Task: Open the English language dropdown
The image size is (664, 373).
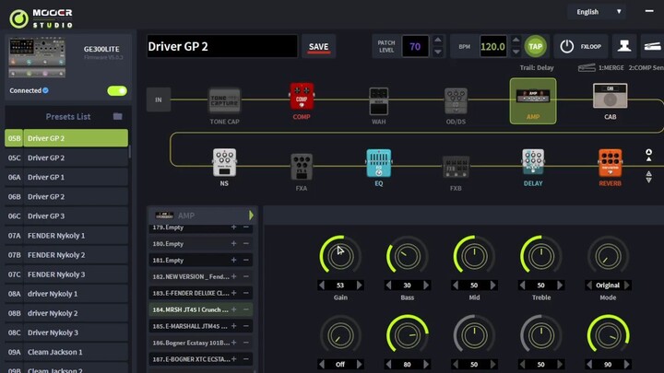Action: pos(598,12)
